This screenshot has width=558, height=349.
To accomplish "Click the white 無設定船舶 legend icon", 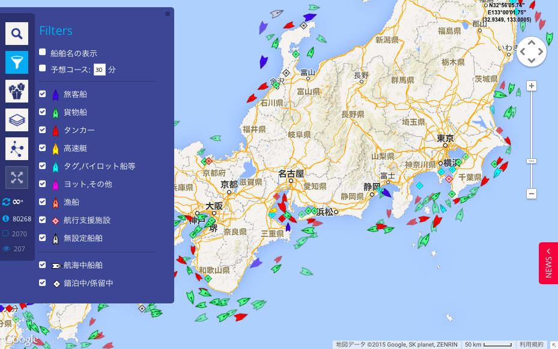I will click(55, 239).
